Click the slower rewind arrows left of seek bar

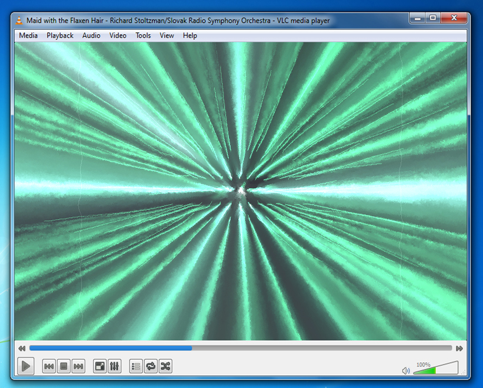point(22,349)
